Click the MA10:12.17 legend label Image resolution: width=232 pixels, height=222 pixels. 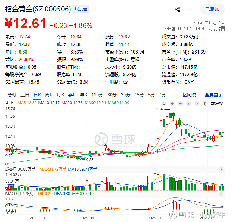(x=49, y=103)
